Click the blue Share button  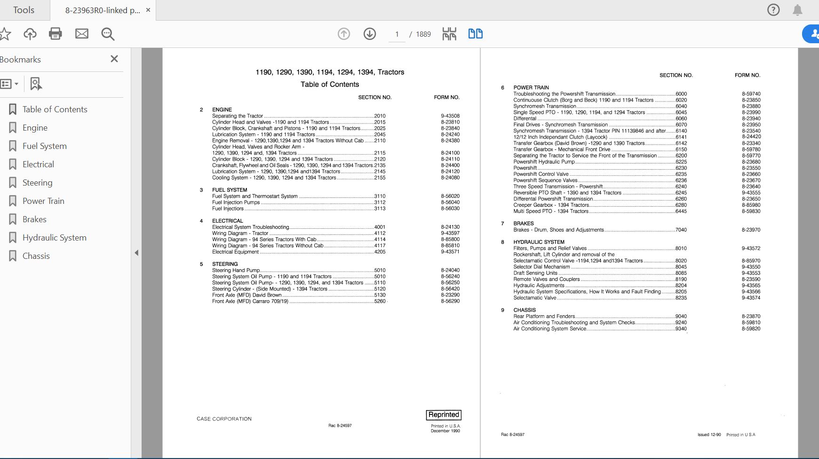point(811,34)
